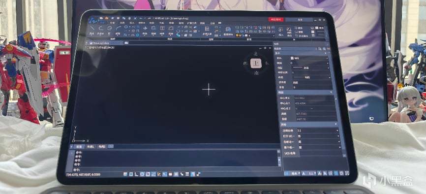Image resolution: width=426 pixels, height=194 pixels.
Task: Click the color swatch in properties panel
Action: tap(292, 58)
